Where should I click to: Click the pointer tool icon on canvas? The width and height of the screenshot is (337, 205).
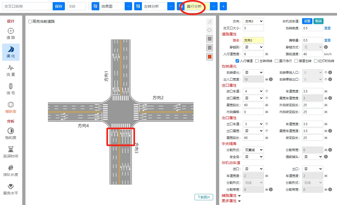[210, 22]
